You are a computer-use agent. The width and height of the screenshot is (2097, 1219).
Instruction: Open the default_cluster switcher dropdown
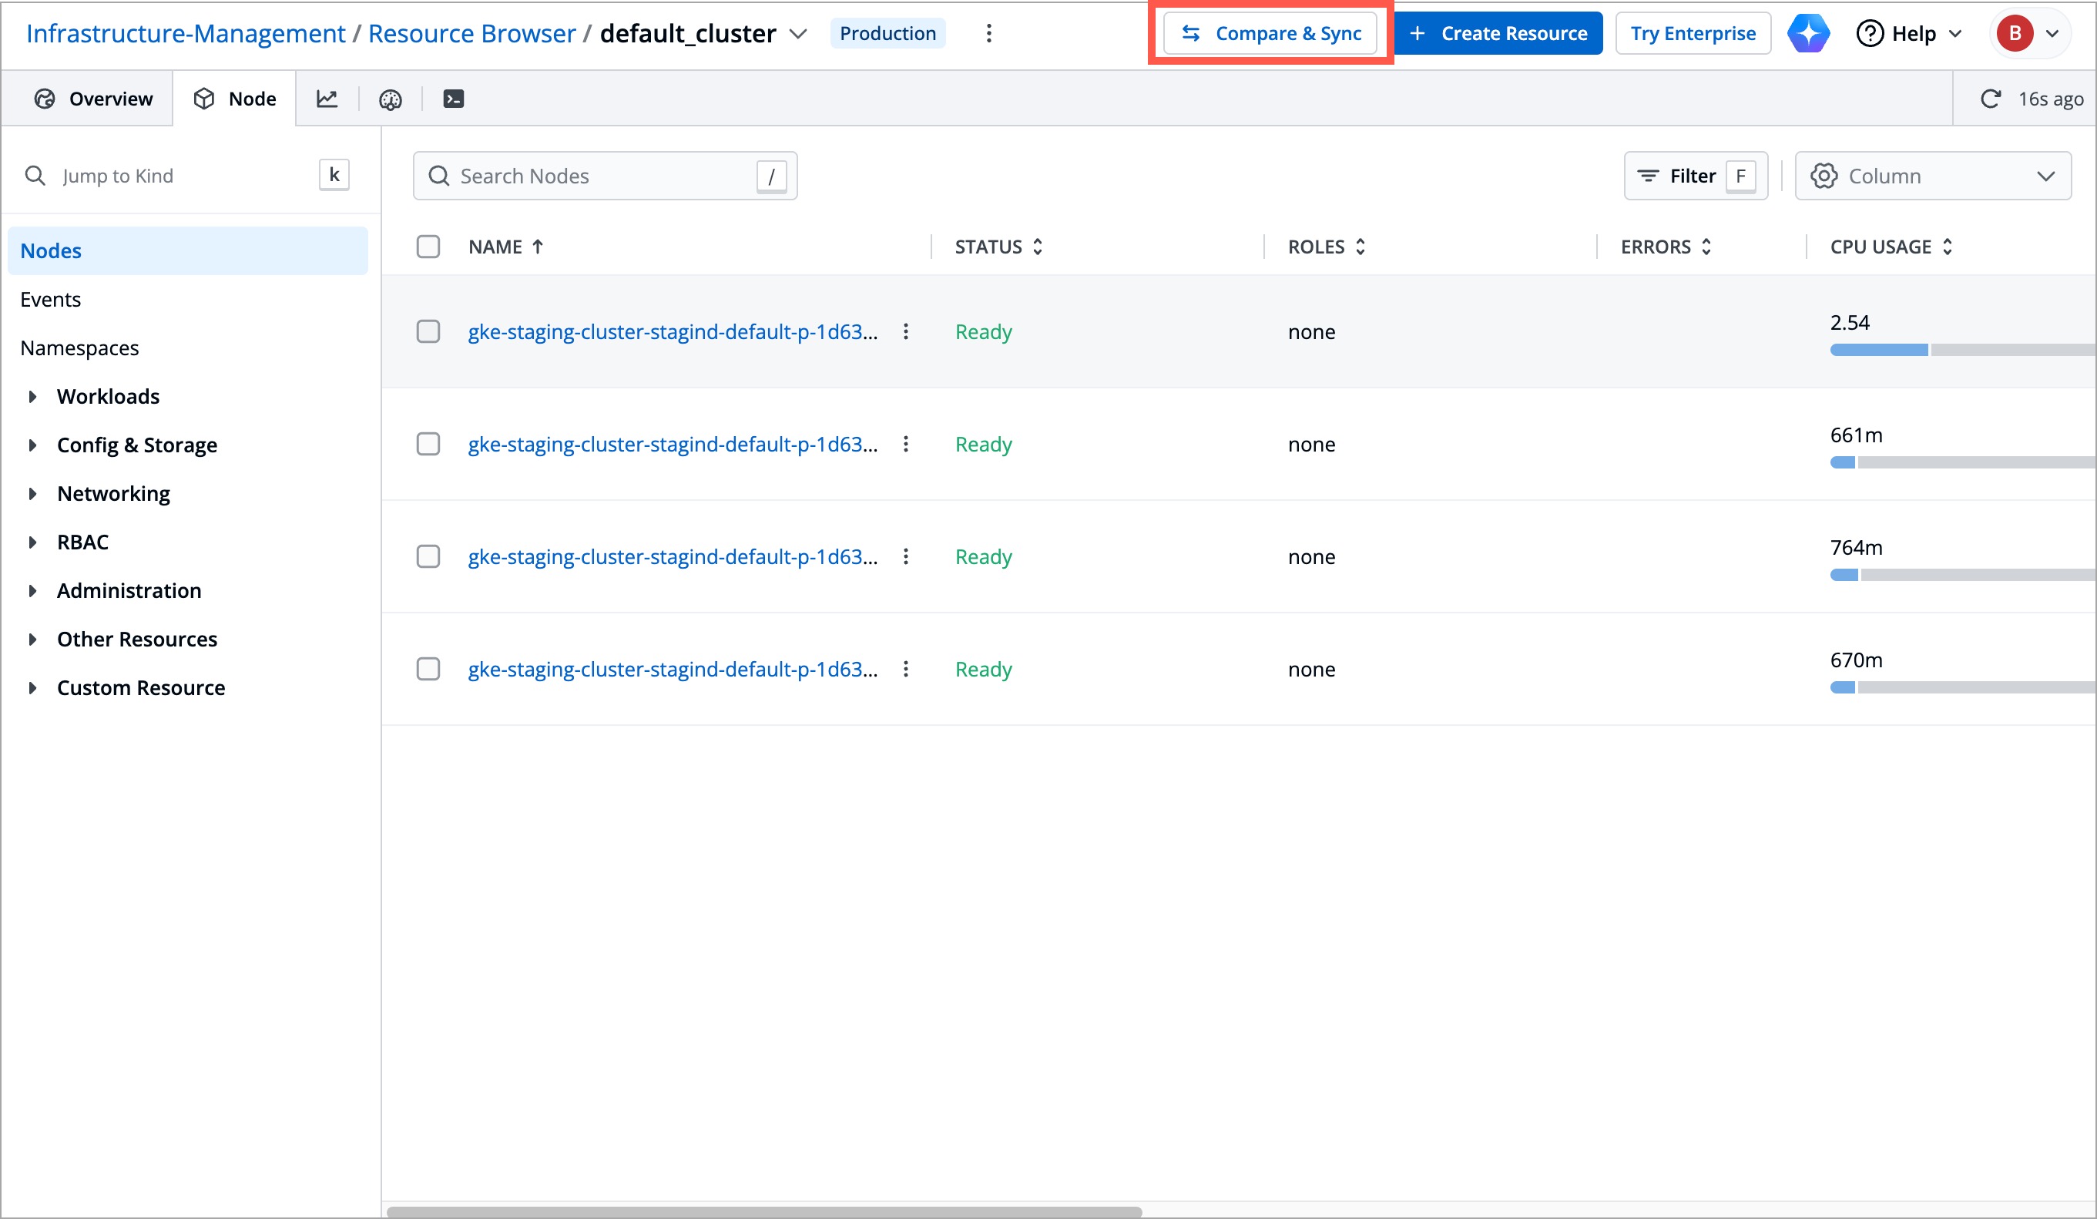pos(798,34)
